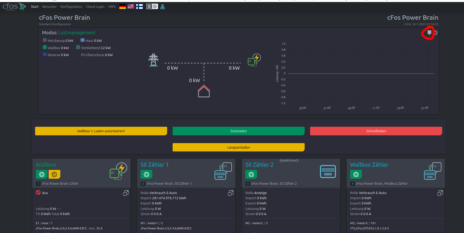Open the Wallbox Zähler title link

pyautogui.click(x=369, y=165)
